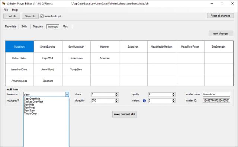The height and width of the screenshot is (147, 238).
Task: Click the variant value field
Action: pyautogui.click(x=160, y=100)
